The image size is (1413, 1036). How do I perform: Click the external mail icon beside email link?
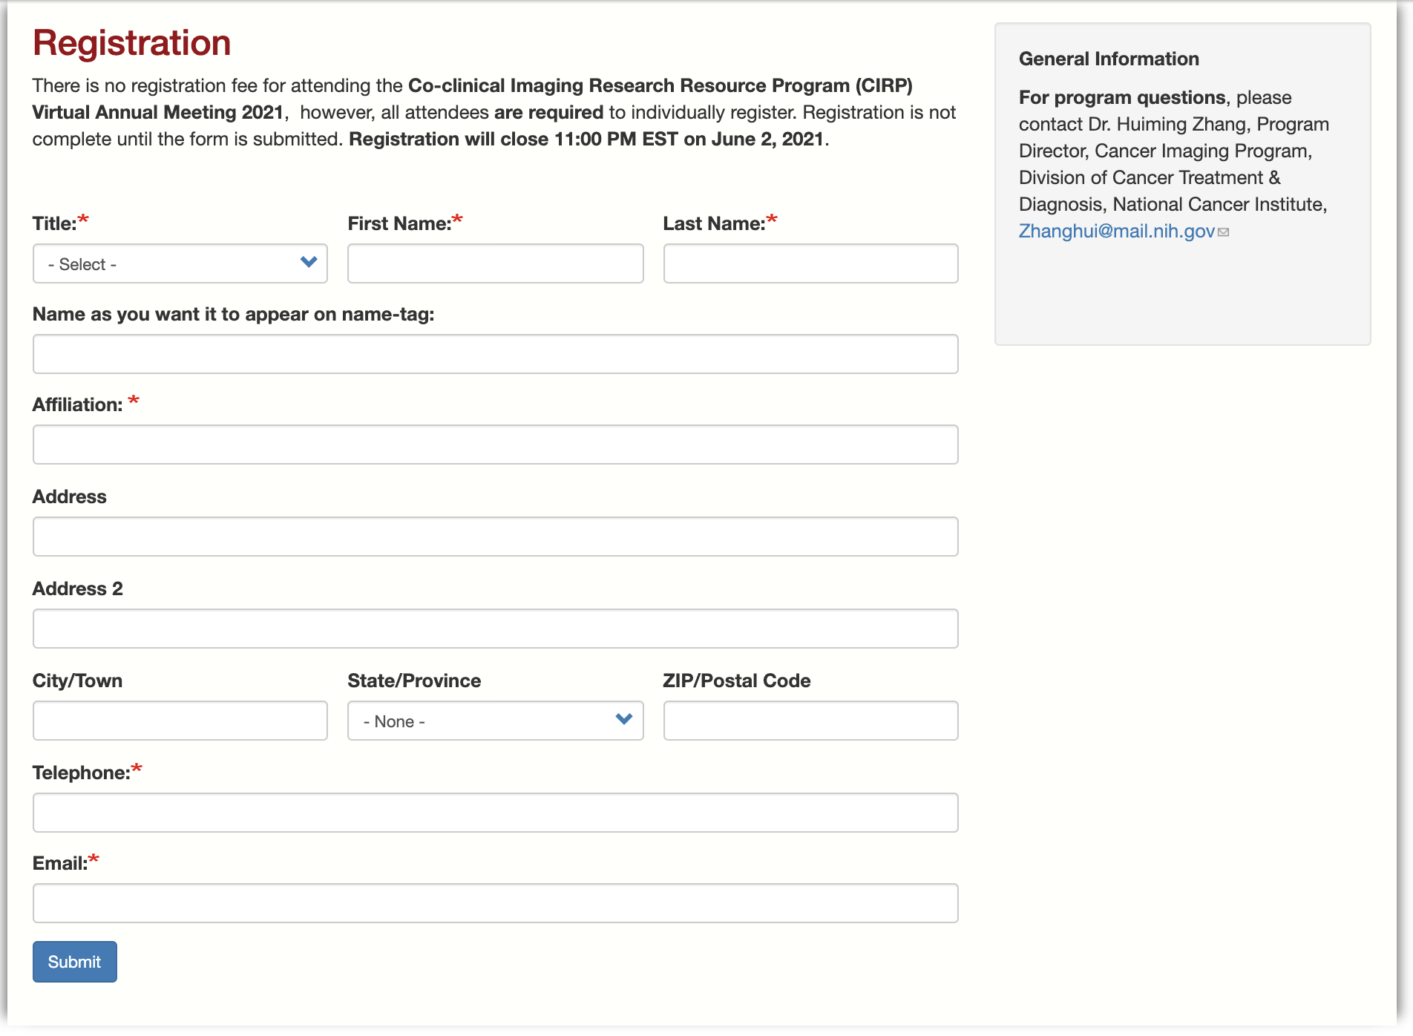click(x=1224, y=232)
